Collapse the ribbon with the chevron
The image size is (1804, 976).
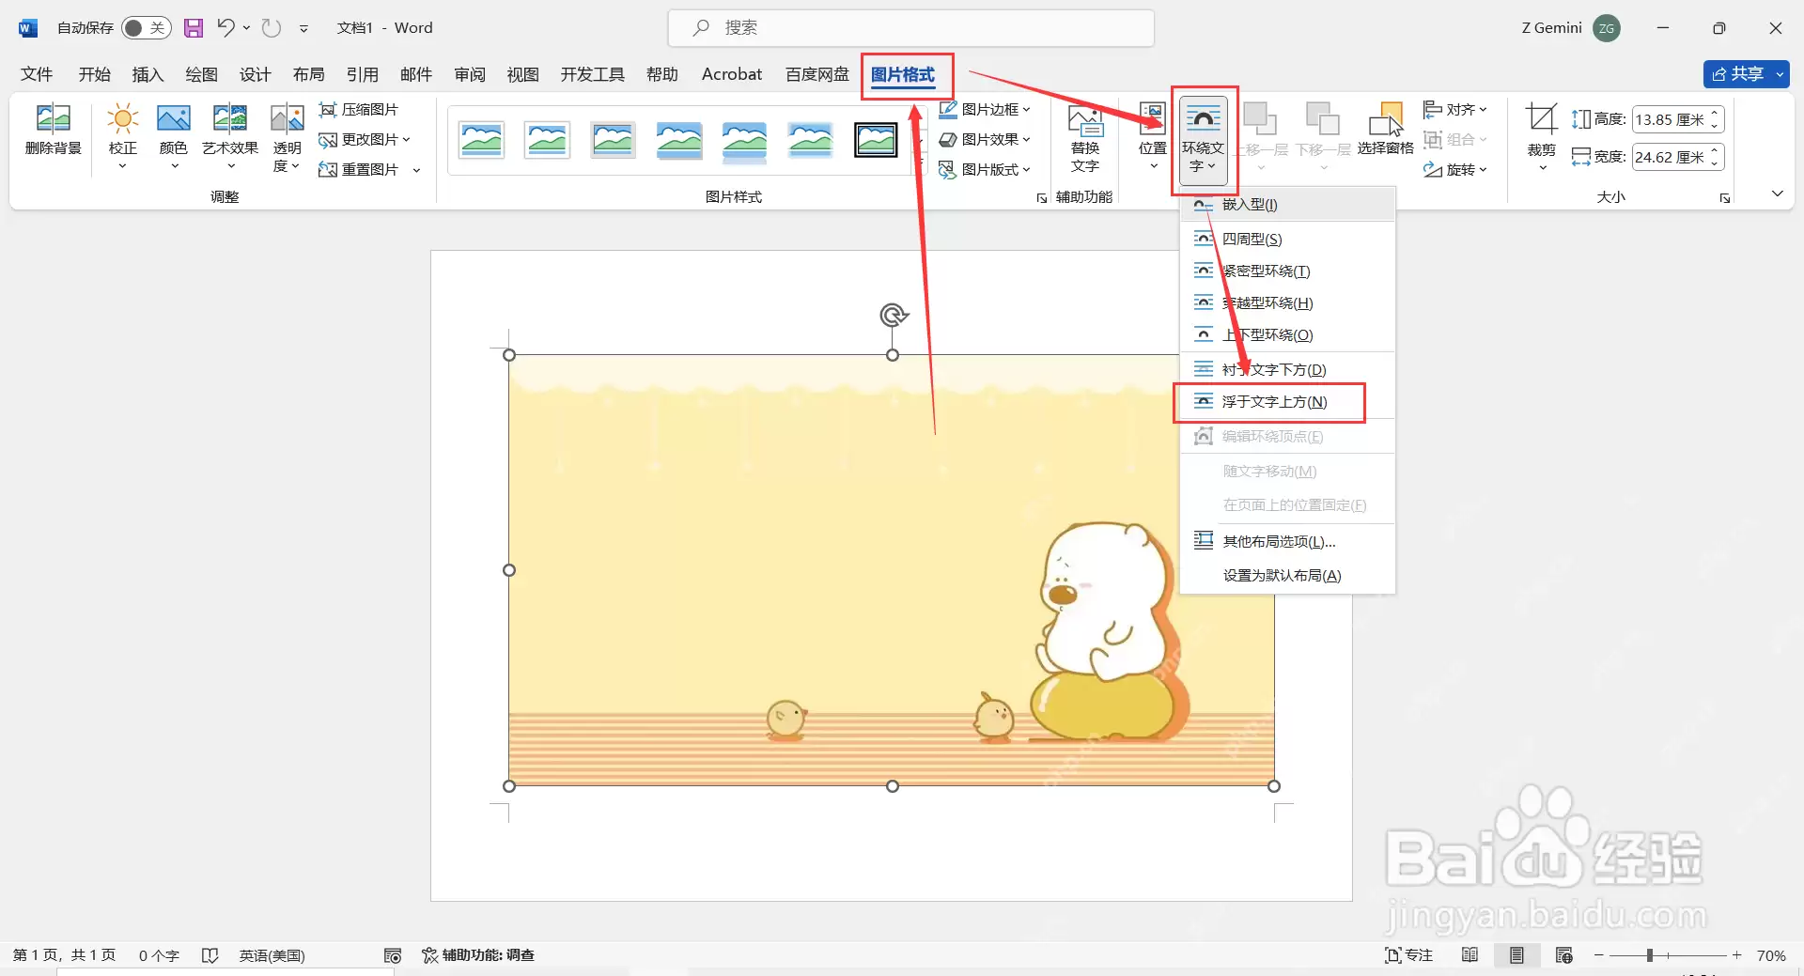[x=1777, y=194]
